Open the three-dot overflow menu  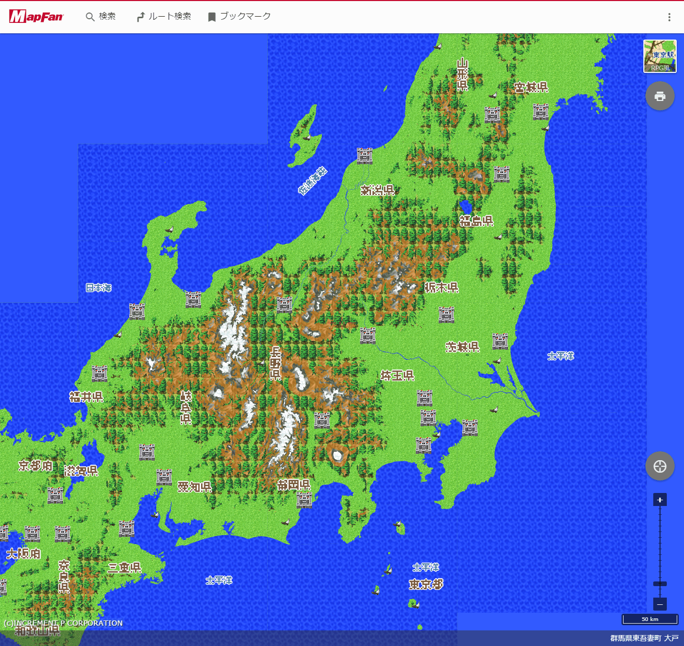click(669, 17)
